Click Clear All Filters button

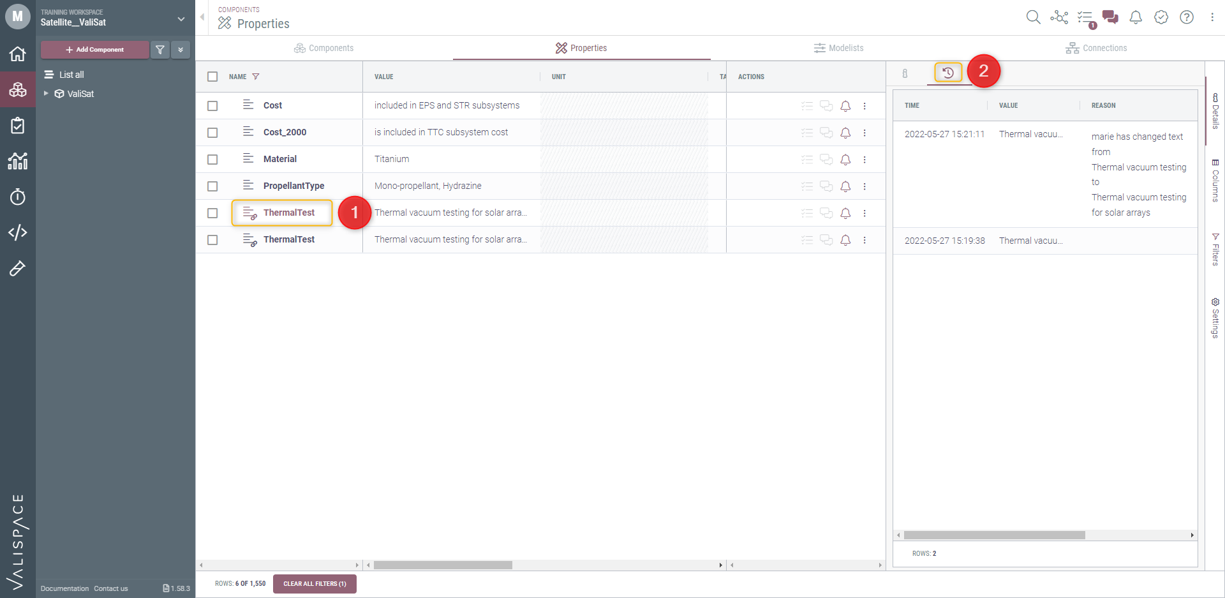(x=315, y=583)
